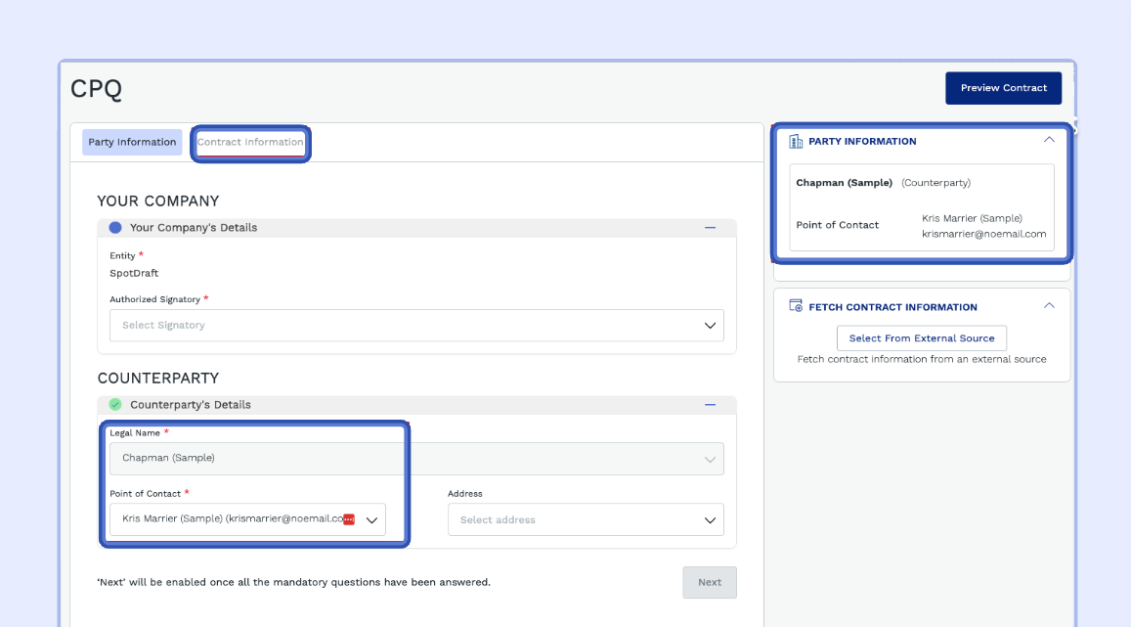The image size is (1131, 627).
Task: Click the Chapman (Sample) counterparty summary card
Action: (x=921, y=207)
